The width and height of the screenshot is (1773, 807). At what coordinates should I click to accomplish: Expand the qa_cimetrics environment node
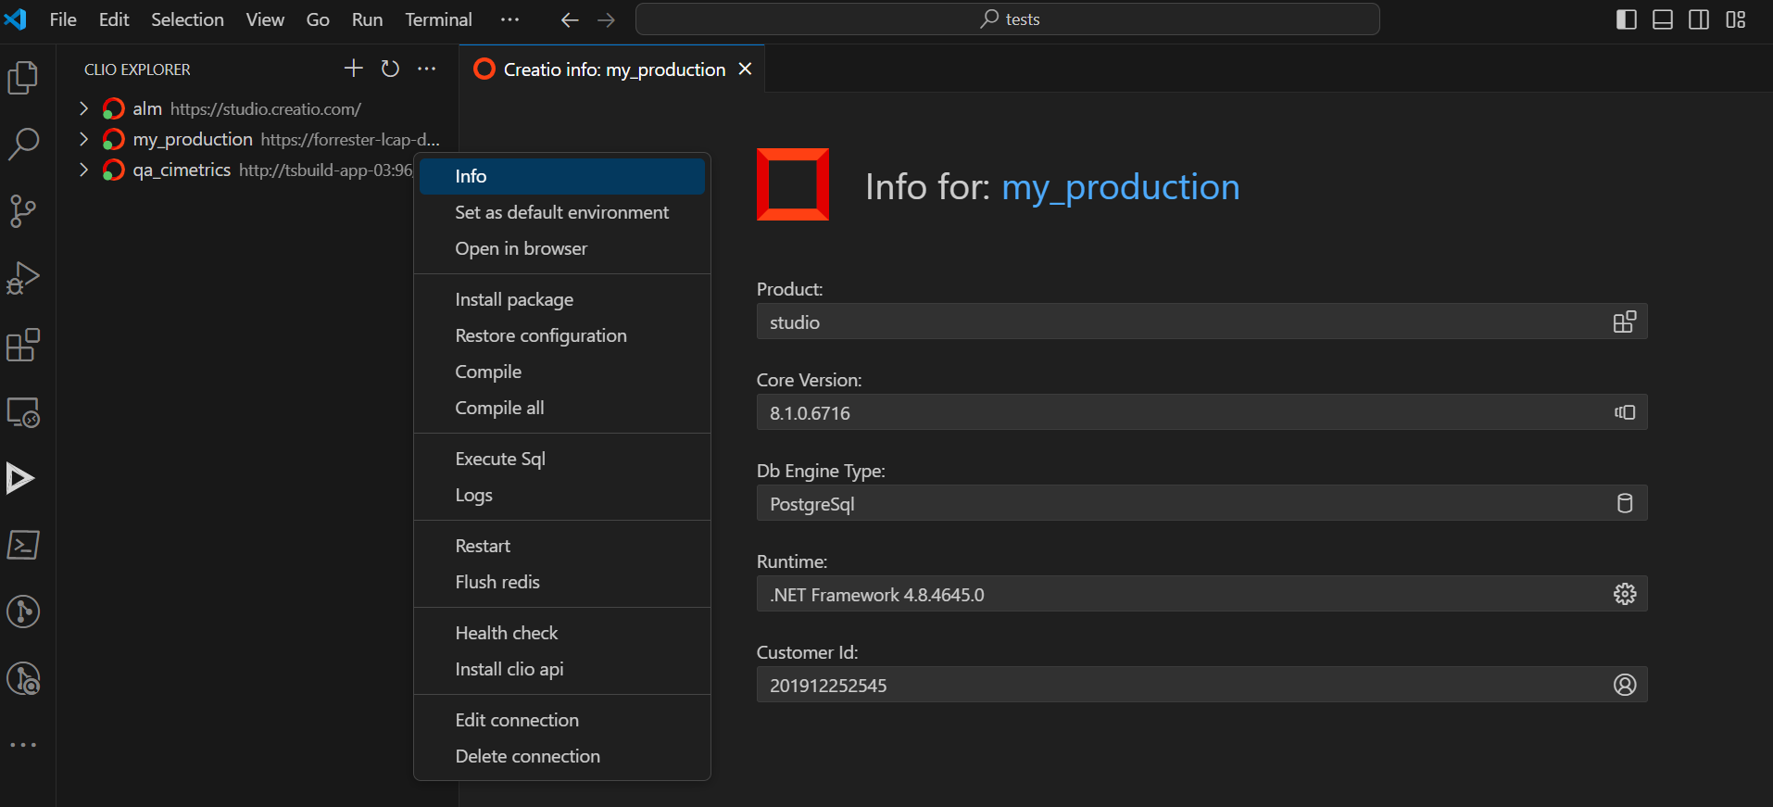(83, 170)
